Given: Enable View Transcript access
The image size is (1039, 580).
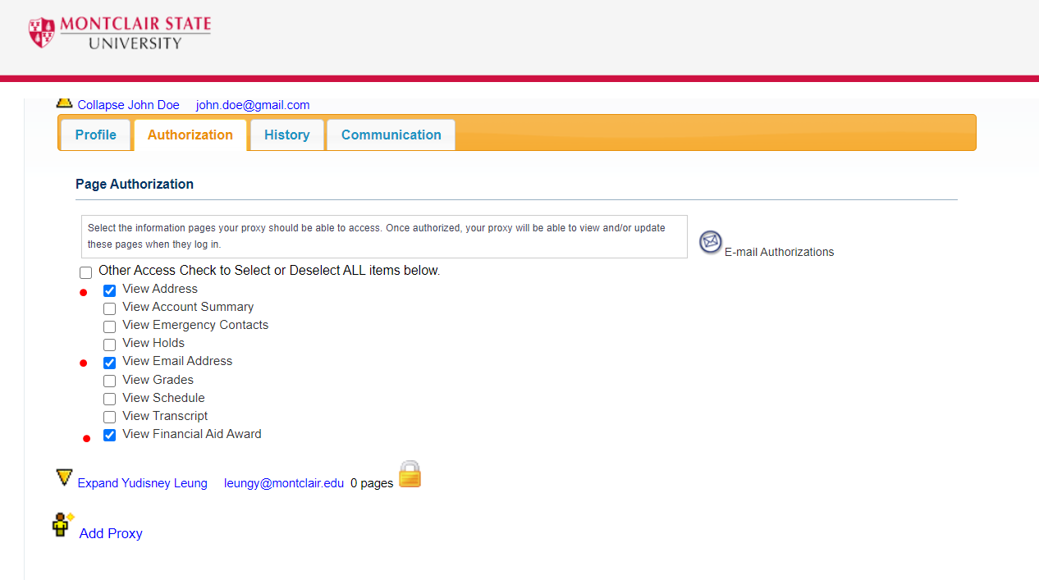Looking at the screenshot, I should pyautogui.click(x=109, y=417).
